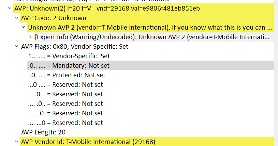Expand the Expert Info warning node
This screenshot has height=146, width=278.
(x=30, y=37)
